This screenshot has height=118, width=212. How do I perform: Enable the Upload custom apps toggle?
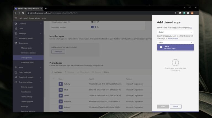click(x=93, y=22)
